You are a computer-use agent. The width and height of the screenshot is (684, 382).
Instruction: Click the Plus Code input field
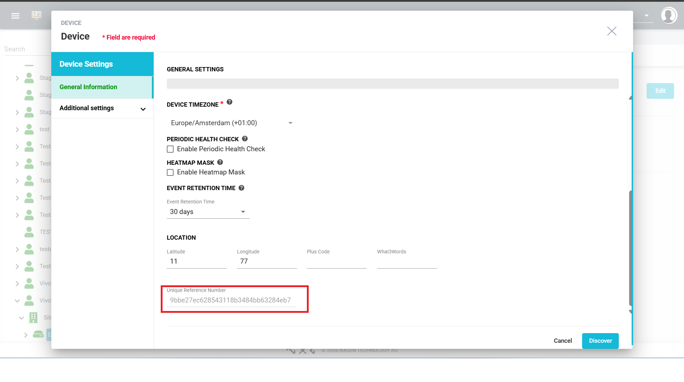[x=336, y=261]
